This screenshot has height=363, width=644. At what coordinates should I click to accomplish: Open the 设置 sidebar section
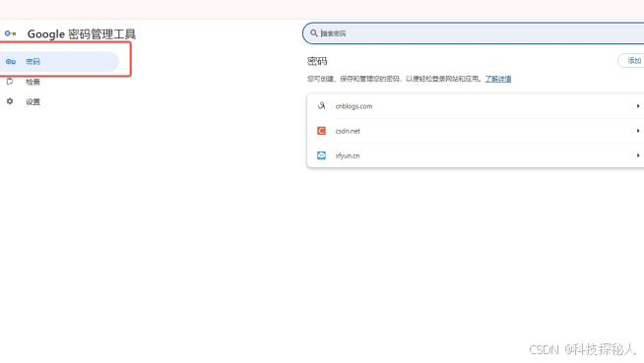click(x=32, y=101)
